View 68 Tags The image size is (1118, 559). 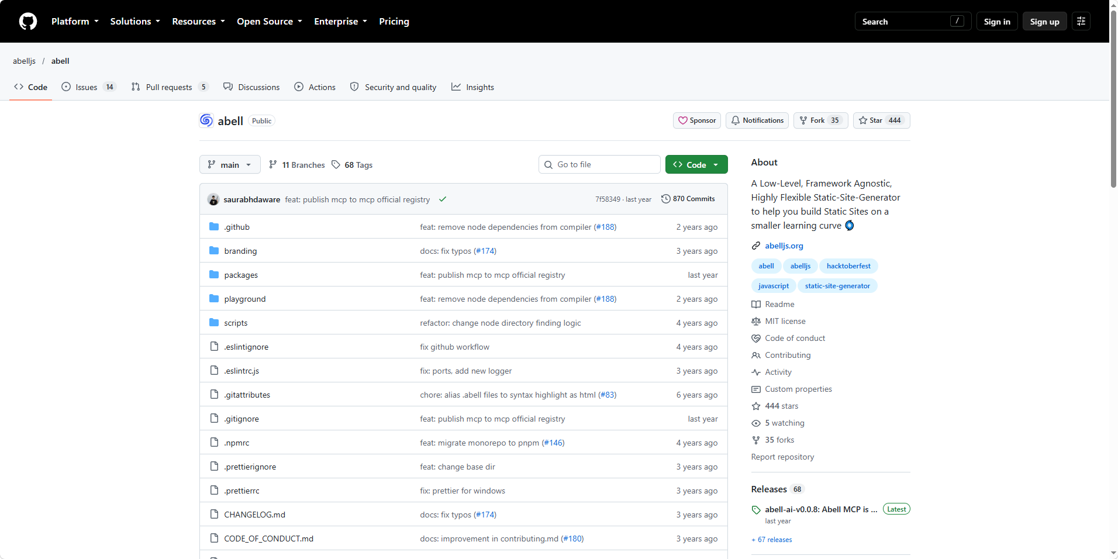click(x=352, y=165)
